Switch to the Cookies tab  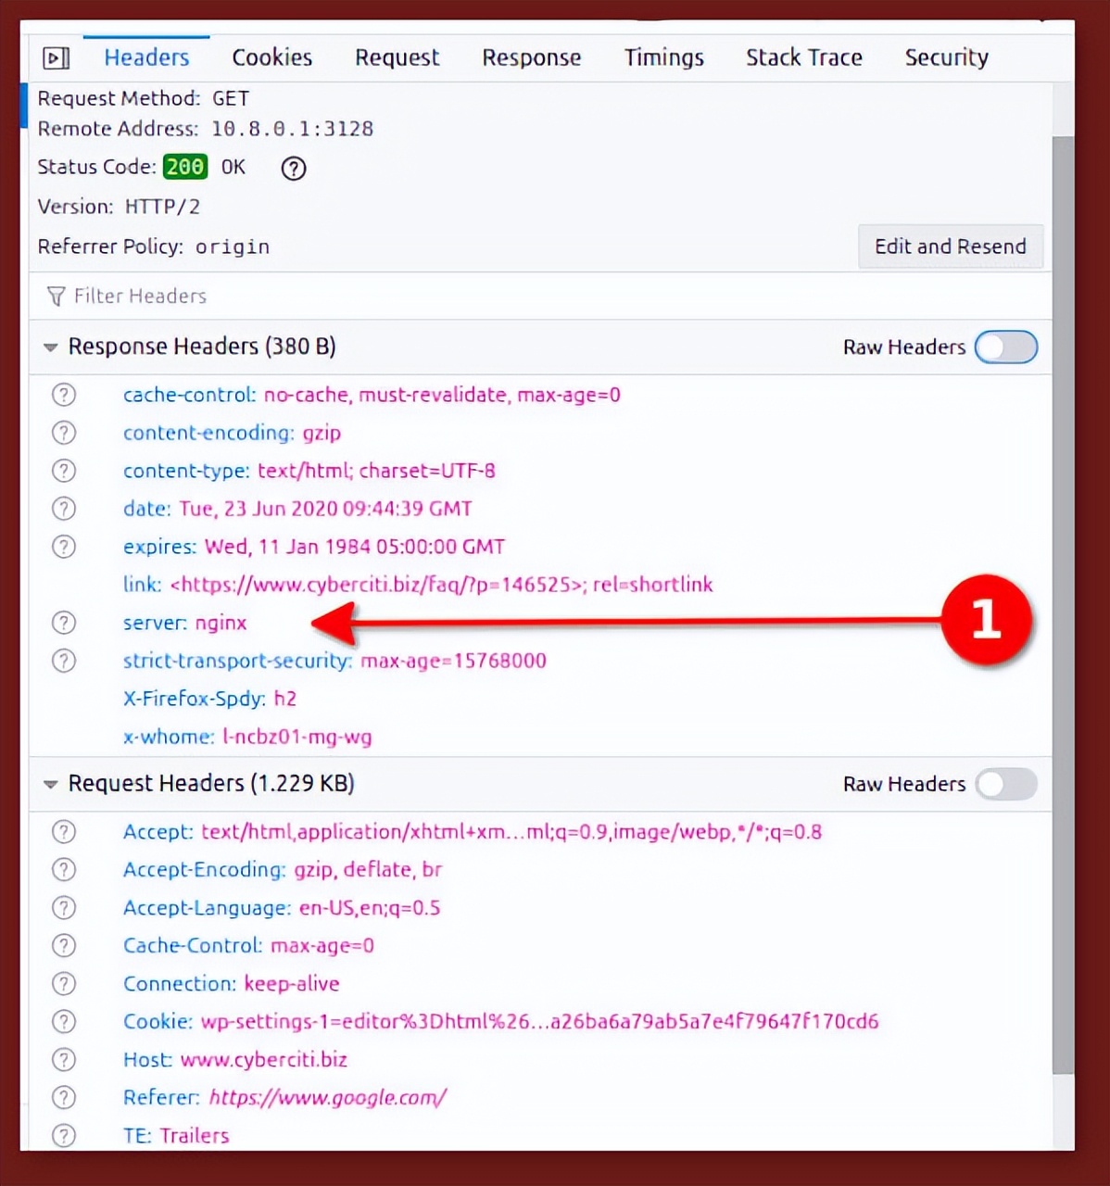click(271, 57)
